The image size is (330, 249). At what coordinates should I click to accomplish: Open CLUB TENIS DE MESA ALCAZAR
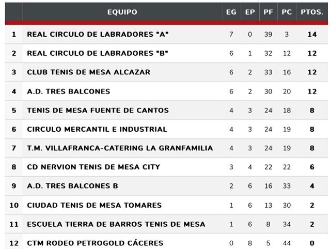pos(88,72)
